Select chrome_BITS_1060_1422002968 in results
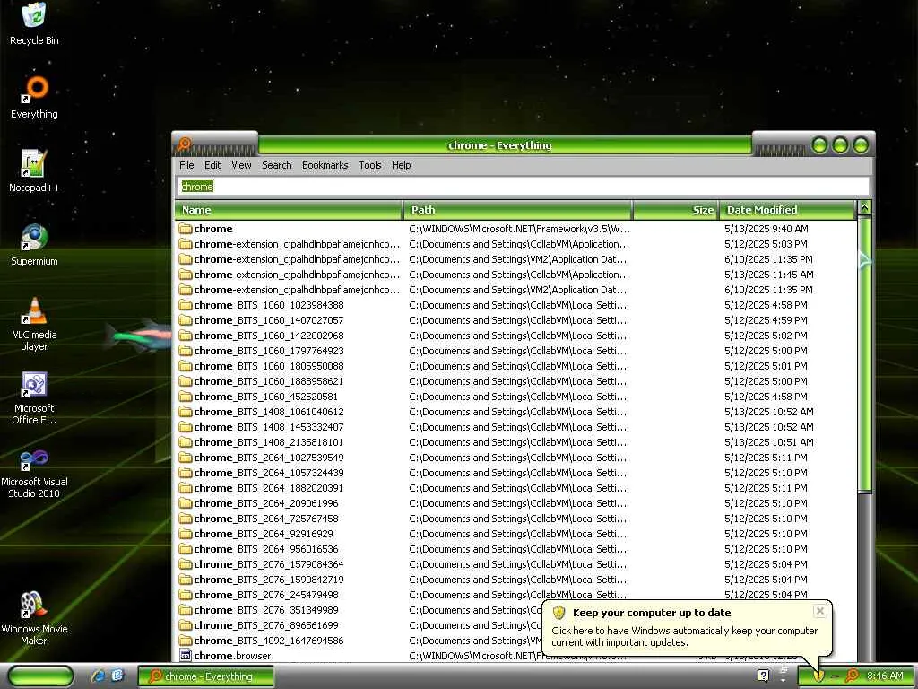The width and height of the screenshot is (918, 689). (515, 336)
